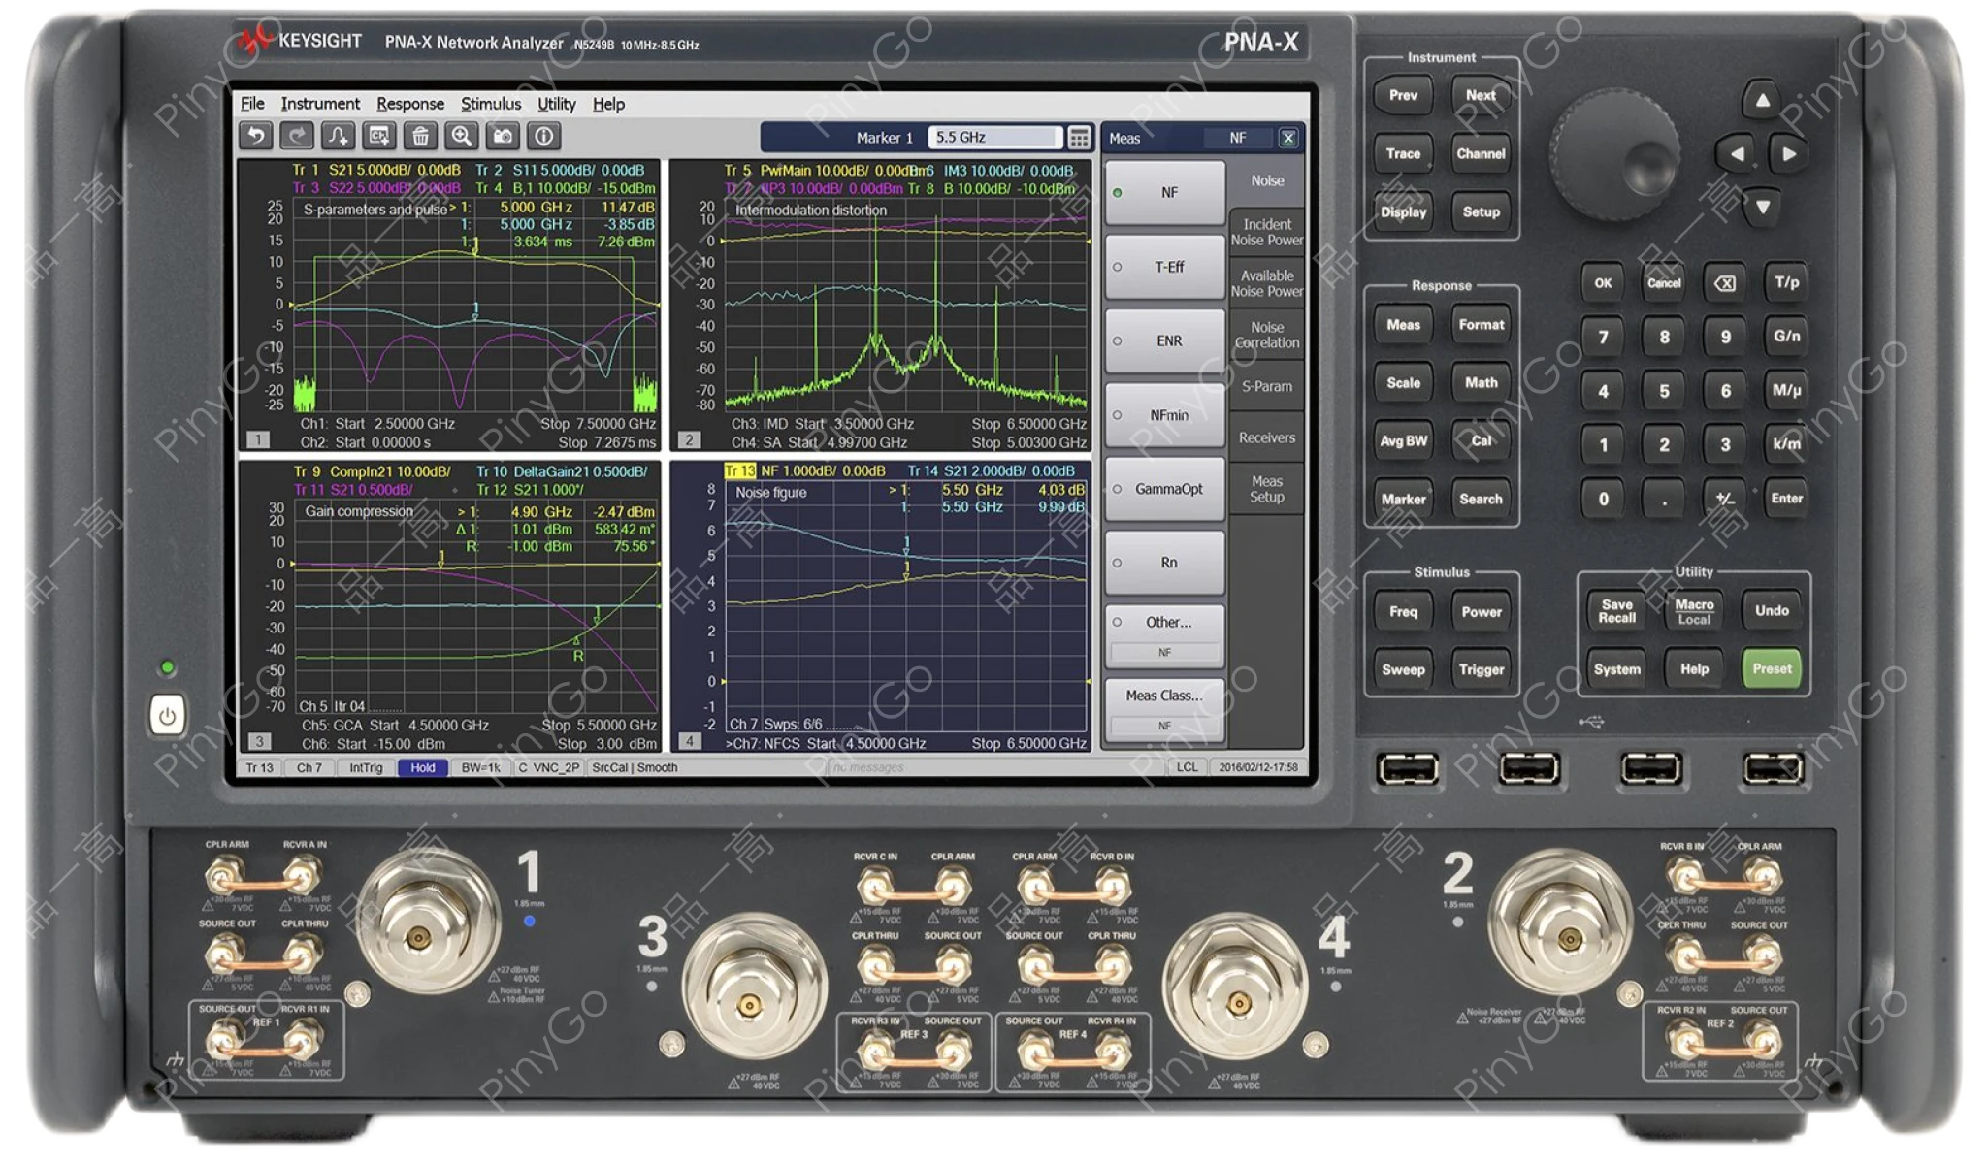Click the undo arrow toolbar icon
The height and width of the screenshot is (1166, 1987).
(x=256, y=136)
